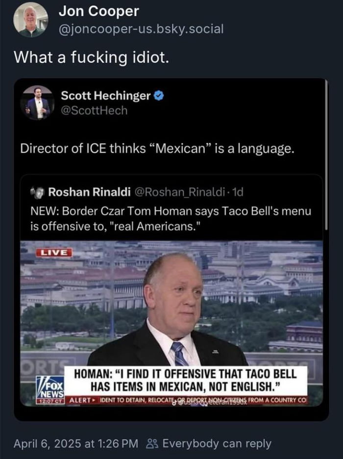
Task: Click the scrollbar beside the embedded screenshot
Action: 327,152
